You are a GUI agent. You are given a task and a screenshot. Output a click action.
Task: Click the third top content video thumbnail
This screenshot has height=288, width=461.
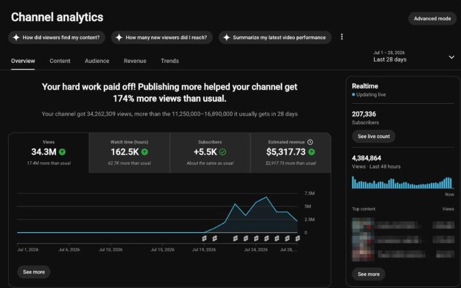[363, 254]
